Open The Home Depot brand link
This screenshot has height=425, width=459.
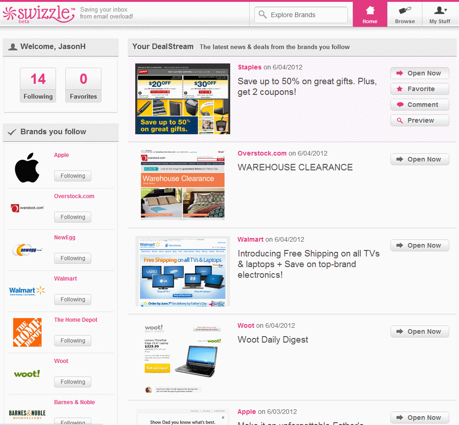pos(75,320)
